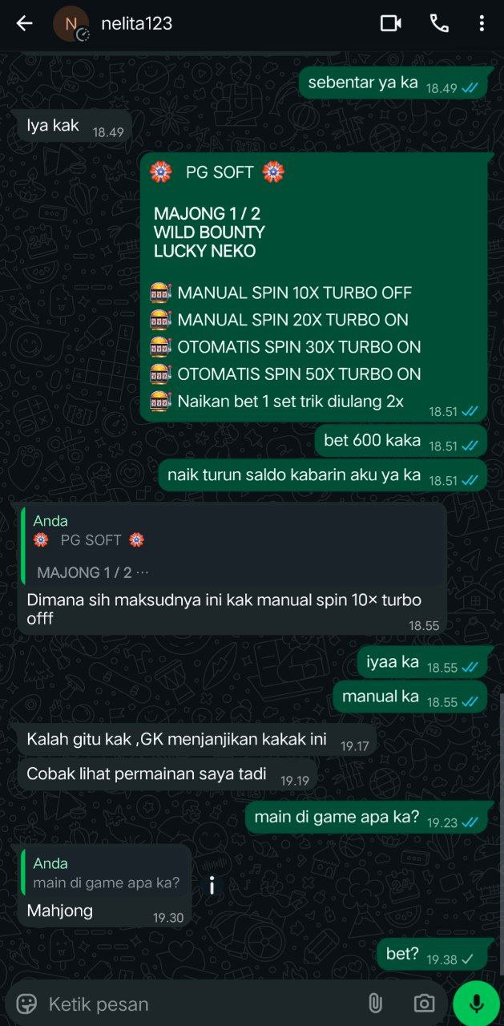Tap quoted 'main di game apa ka?' reply

coord(107,873)
